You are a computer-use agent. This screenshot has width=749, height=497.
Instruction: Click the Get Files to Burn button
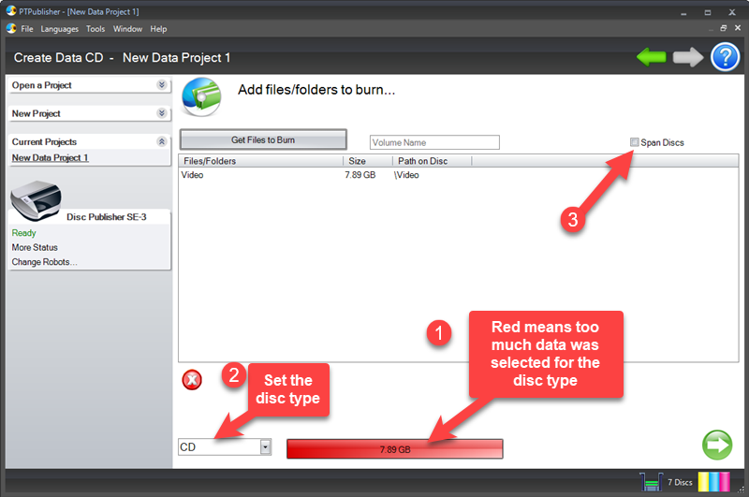tap(263, 139)
